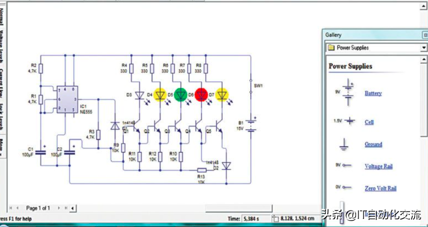Image resolution: width=428 pixels, height=227 pixels.
Task: Click the canvas scroll-left arrow button
Action: [73, 208]
